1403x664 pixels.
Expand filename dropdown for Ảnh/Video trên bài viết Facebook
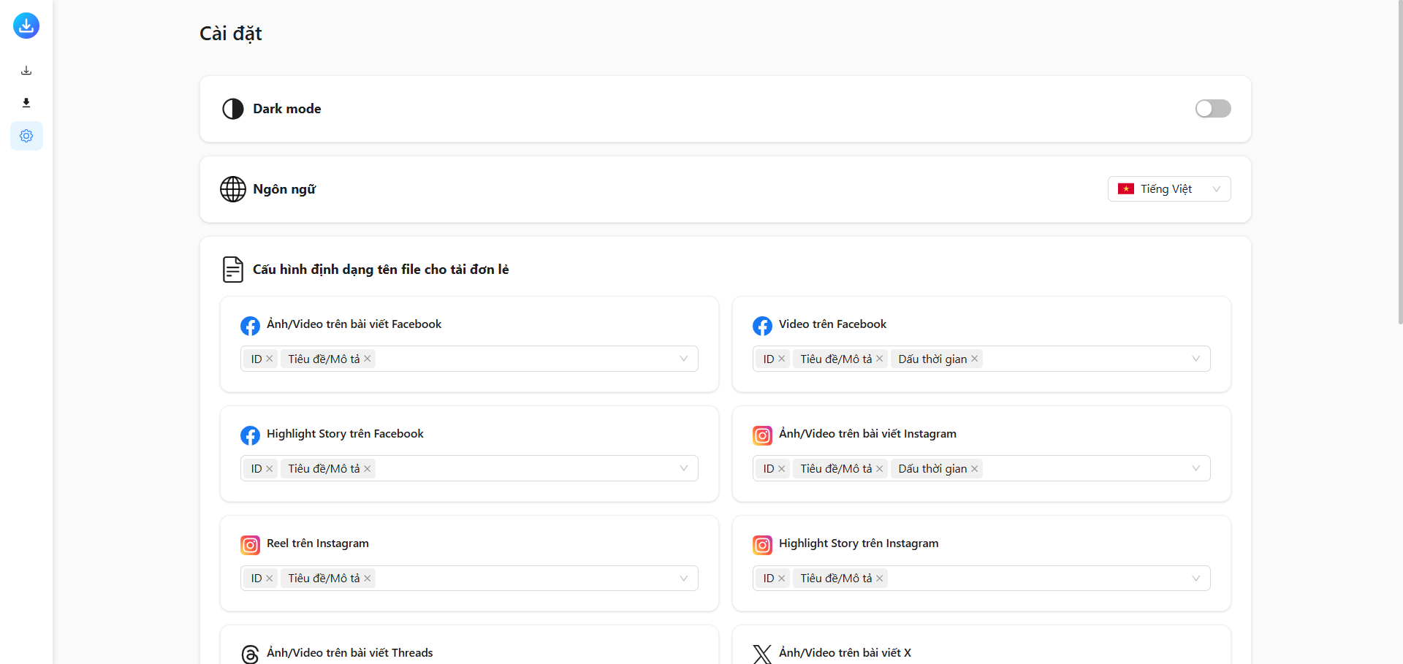point(684,359)
